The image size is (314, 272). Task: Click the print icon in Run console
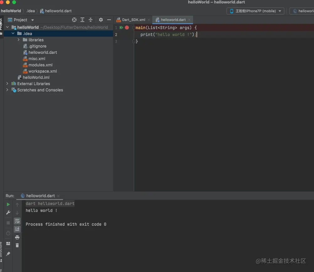[17, 237]
